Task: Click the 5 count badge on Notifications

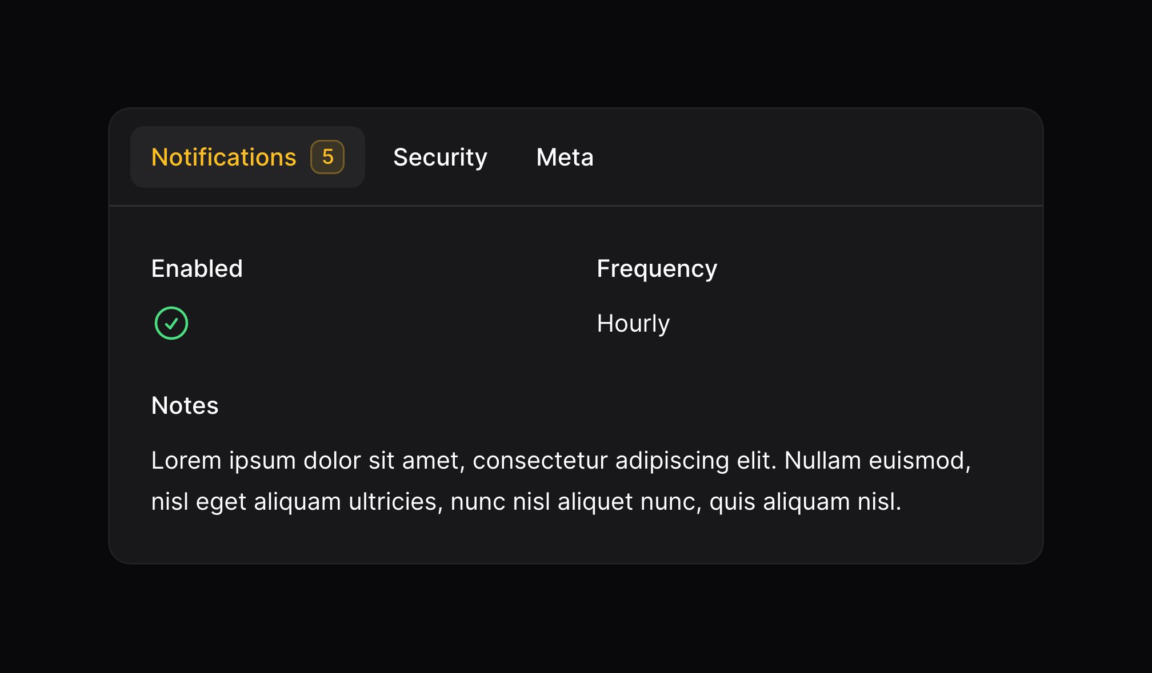Action: click(x=327, y=157)
